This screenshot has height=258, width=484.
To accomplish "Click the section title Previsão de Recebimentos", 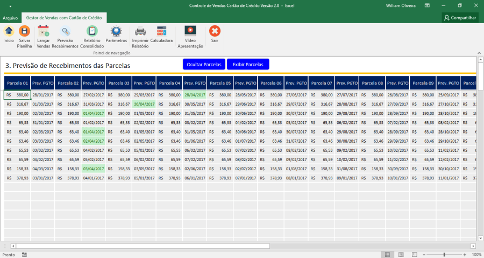I will [x=68, y=66].
